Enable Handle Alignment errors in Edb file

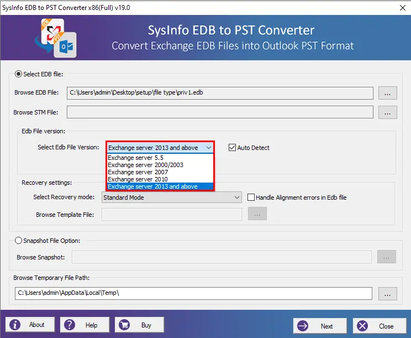tap(251, 197)
